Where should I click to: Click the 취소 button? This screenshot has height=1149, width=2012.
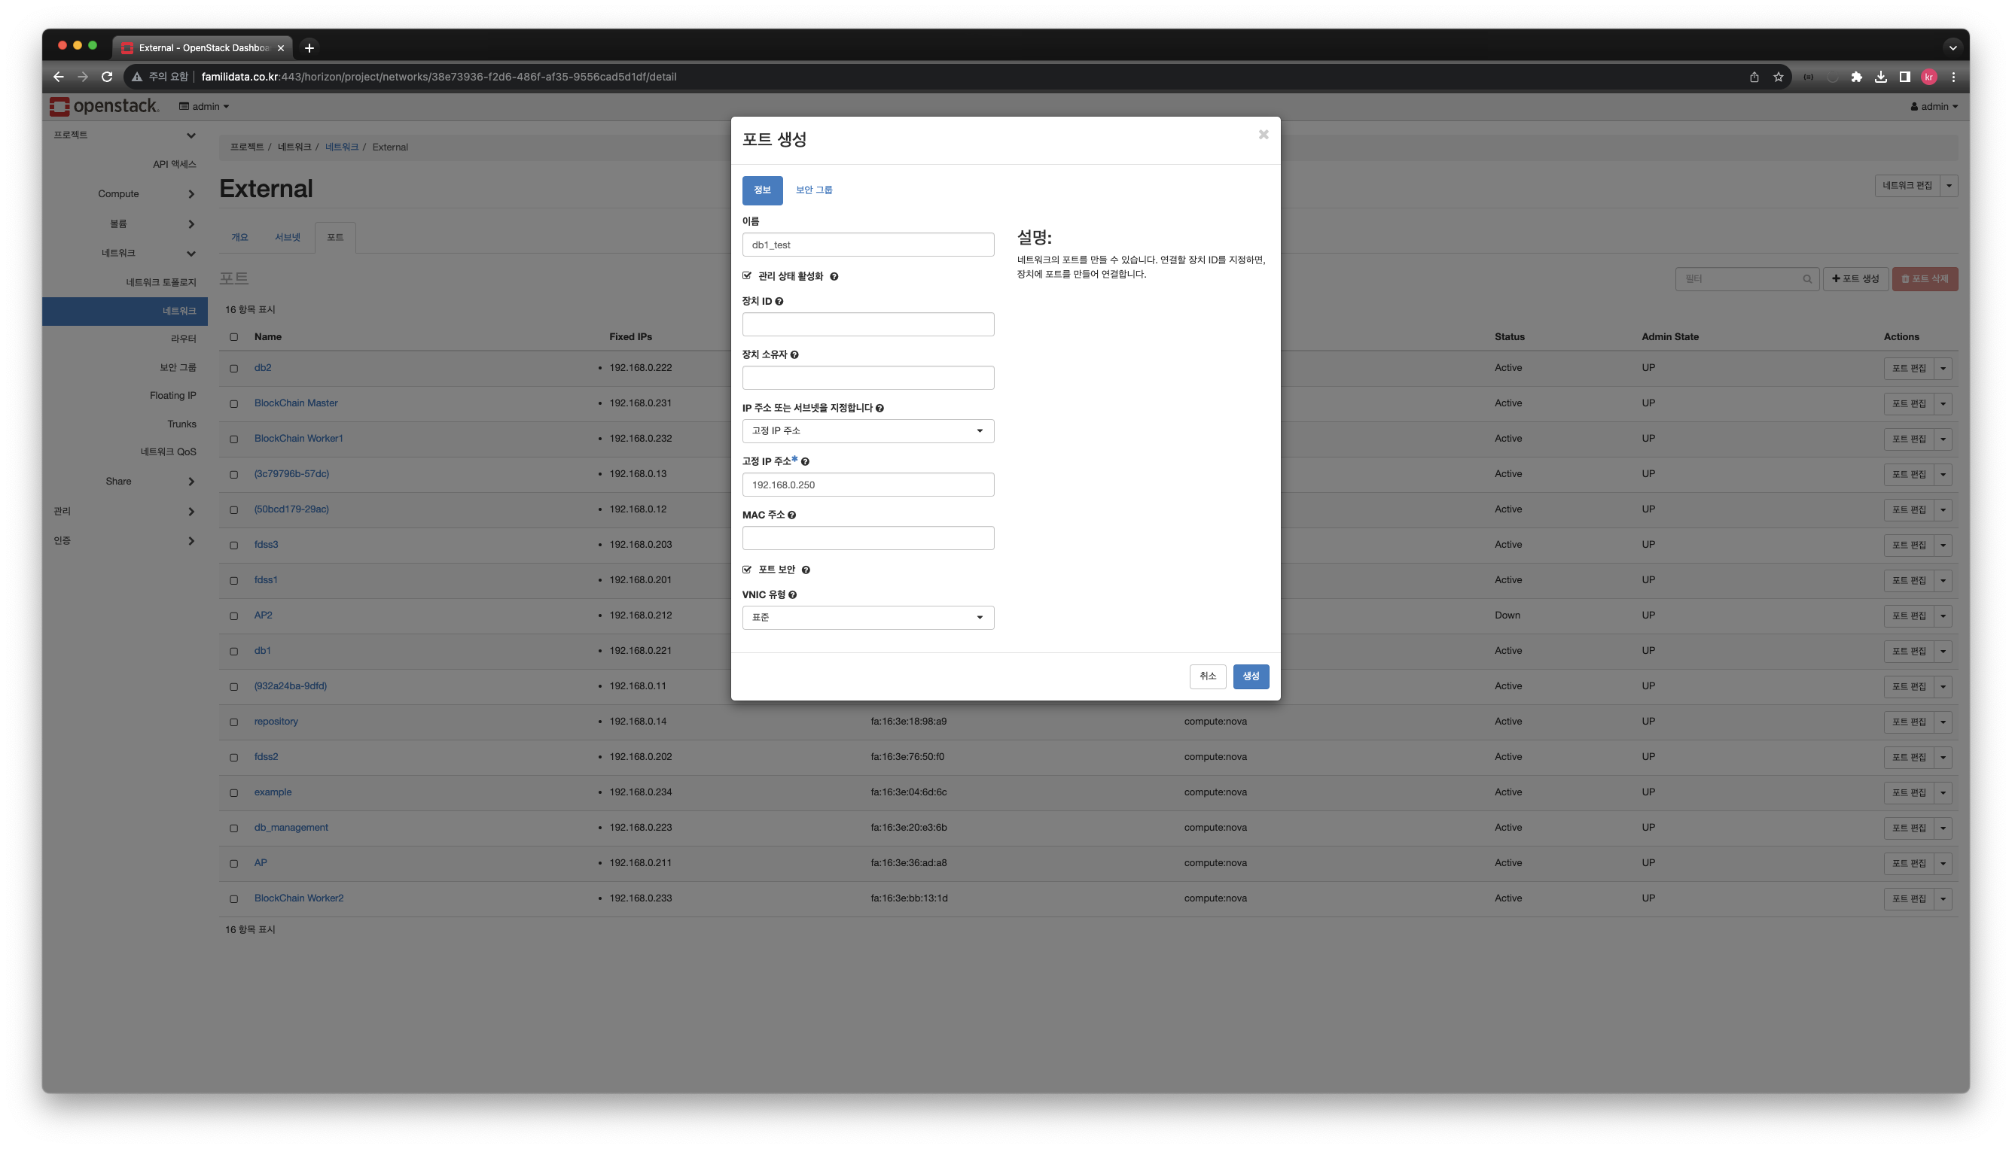coord(1206,676)
